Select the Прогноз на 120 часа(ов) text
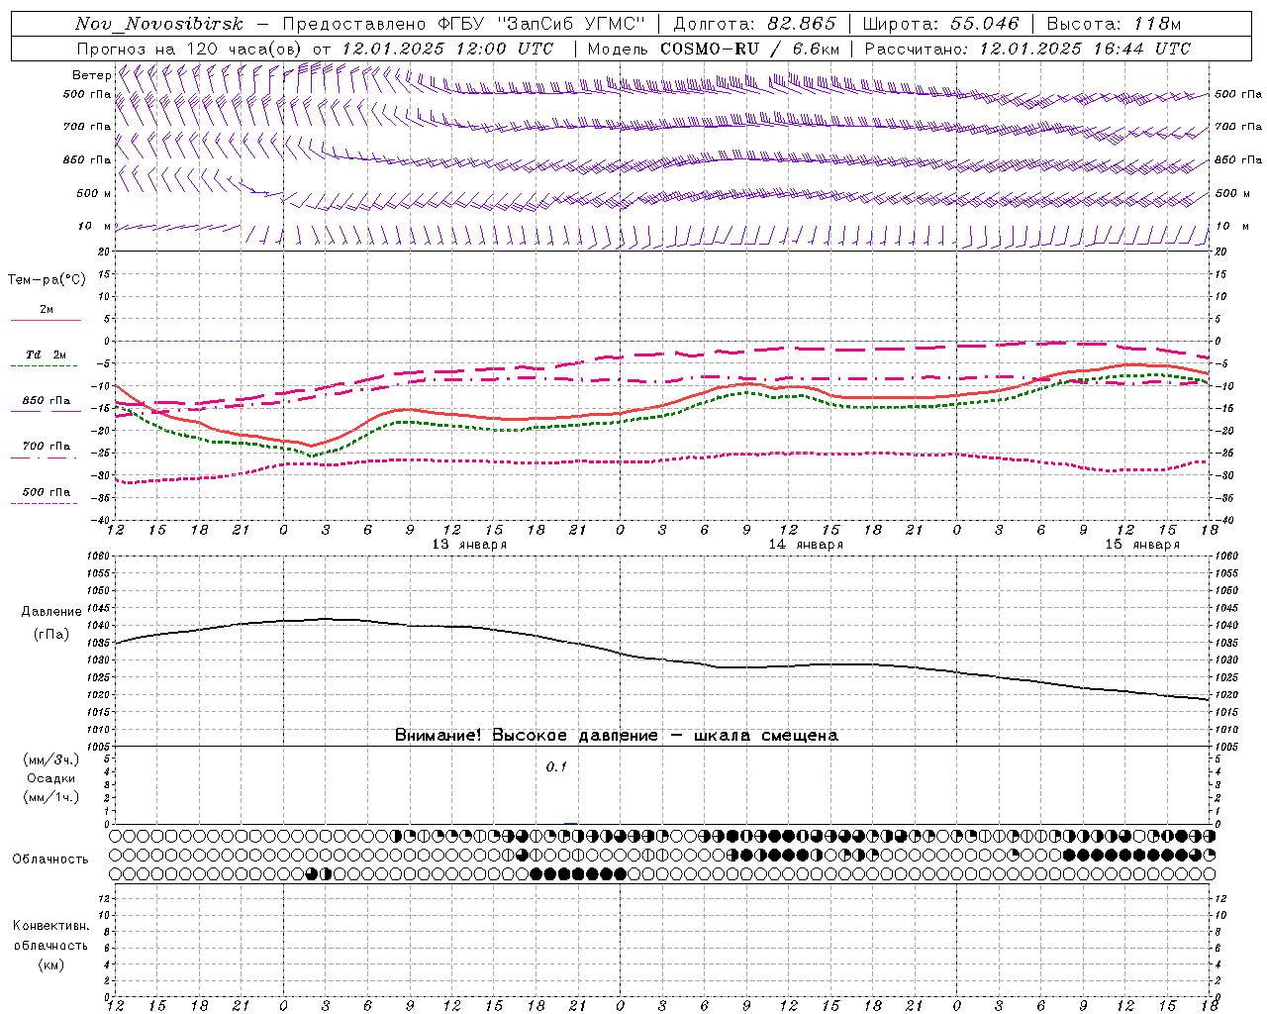The height and width of the screenshot is (1014, 1267). pos(190,49)
